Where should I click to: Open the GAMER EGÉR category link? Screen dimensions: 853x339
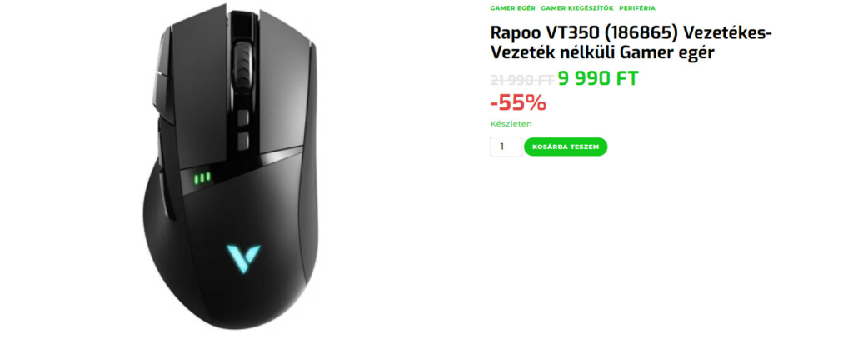(512, 8)
